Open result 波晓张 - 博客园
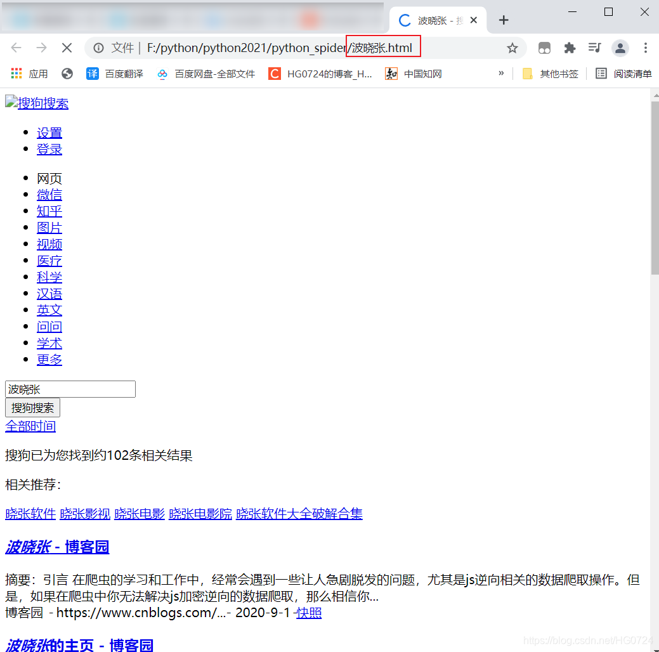The width and height of the screenshot is (659, 652). pos(57,547)
